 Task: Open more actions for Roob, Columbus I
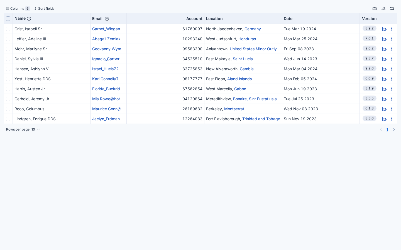[x=392, y=109]
